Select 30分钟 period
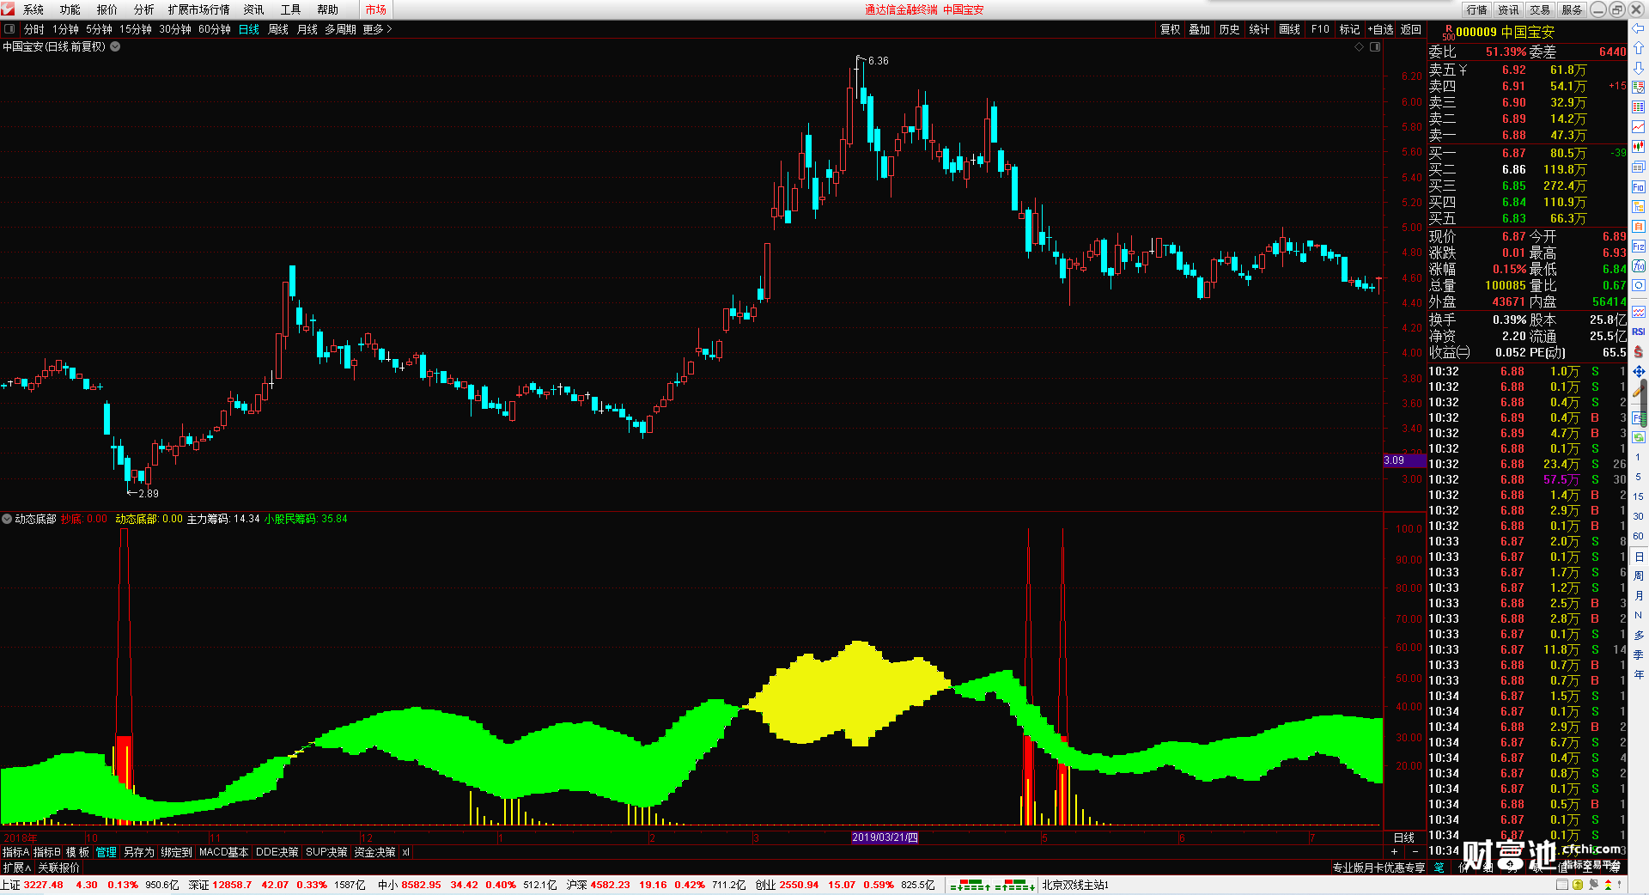 [175, 29]
